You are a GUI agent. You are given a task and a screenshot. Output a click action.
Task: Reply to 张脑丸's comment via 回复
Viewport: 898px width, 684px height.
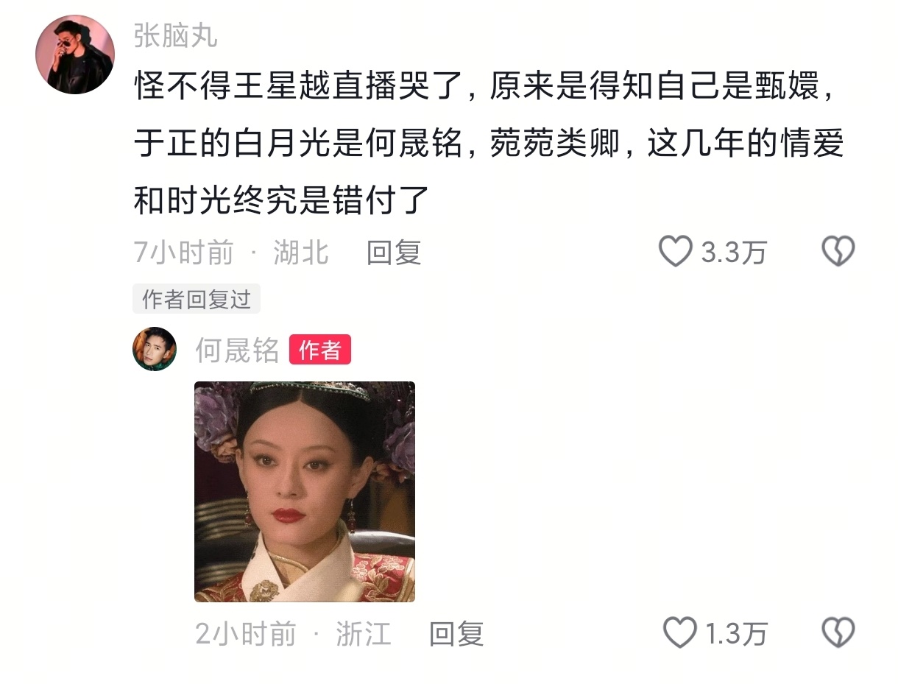[x=394, y=253]
